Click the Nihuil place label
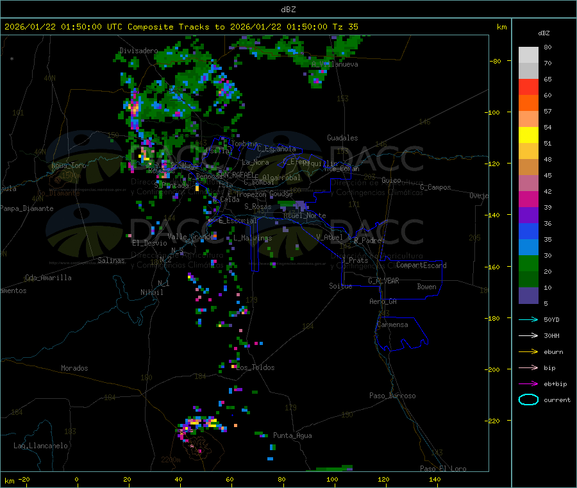 tap(151, 292)
